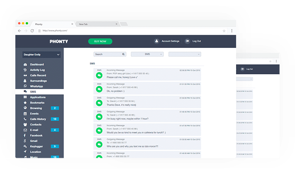The width and height of the screenshot is (295, 169).
Task: Select message 'I'm busy right now, maybe within 1 hour?'
Action: click(x=127, y=119)
